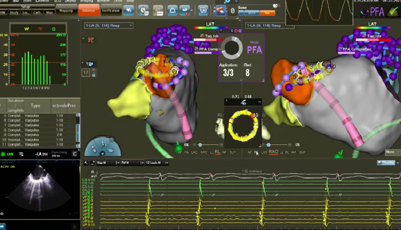Click the Mapping button

[66, 10]
